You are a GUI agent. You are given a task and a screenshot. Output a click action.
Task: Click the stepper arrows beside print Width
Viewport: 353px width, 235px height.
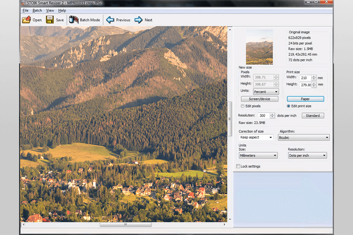tap(314, 78)
